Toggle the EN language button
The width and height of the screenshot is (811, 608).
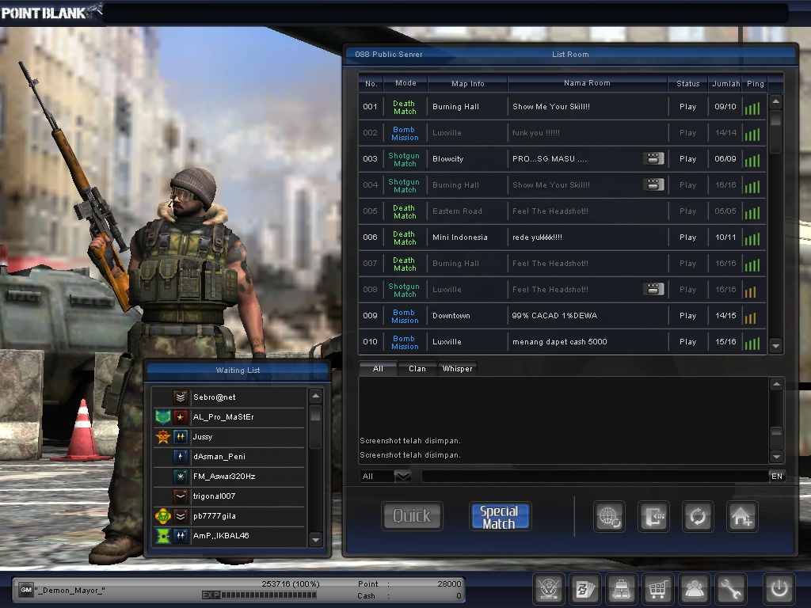777,476
